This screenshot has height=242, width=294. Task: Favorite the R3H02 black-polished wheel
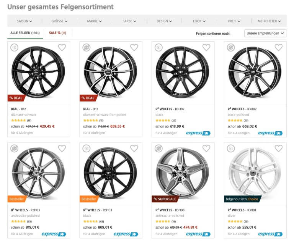tap(278, 47)
